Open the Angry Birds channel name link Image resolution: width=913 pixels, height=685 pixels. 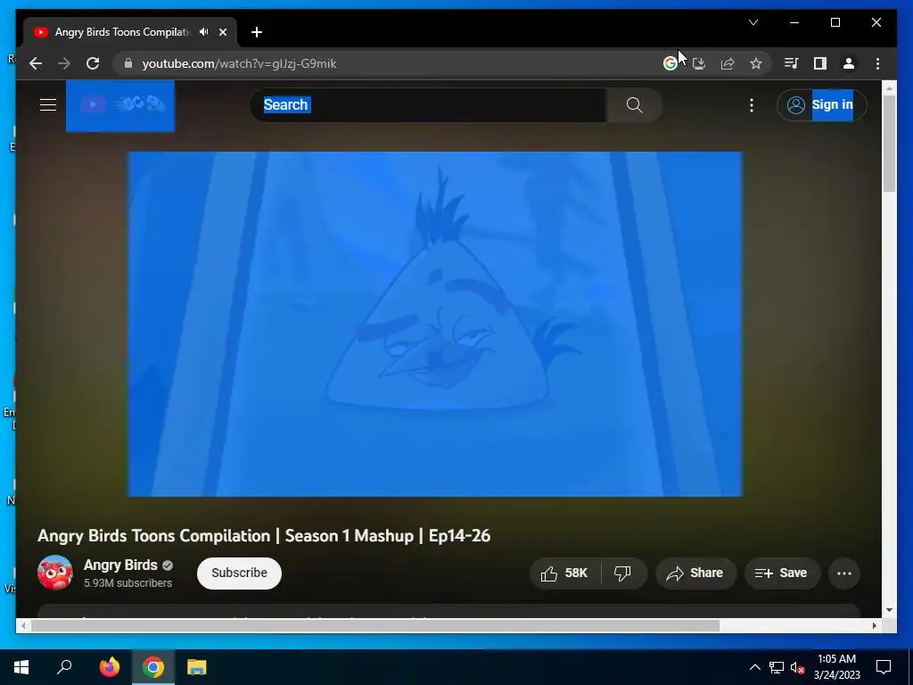tap(120, 565)
